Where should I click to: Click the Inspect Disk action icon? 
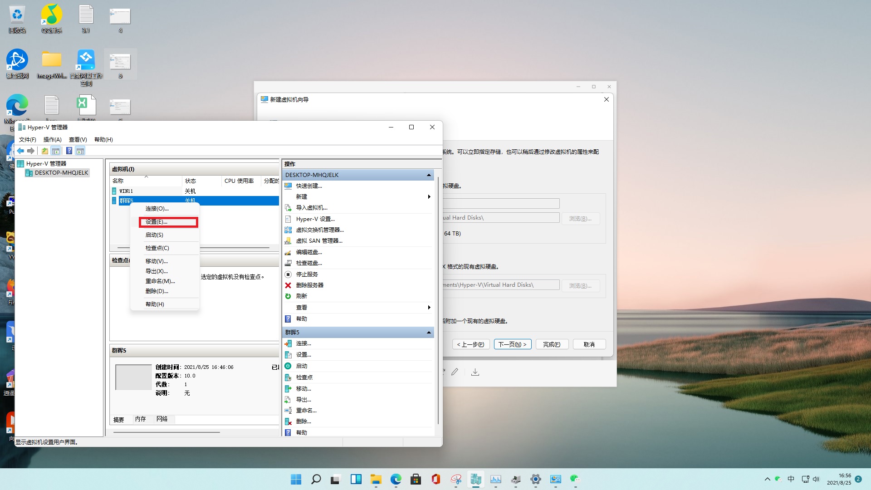[x=288, y=263]
